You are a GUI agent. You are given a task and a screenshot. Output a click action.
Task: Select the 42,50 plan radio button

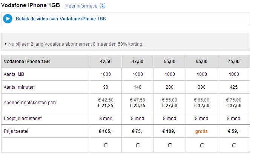point(106,145)
